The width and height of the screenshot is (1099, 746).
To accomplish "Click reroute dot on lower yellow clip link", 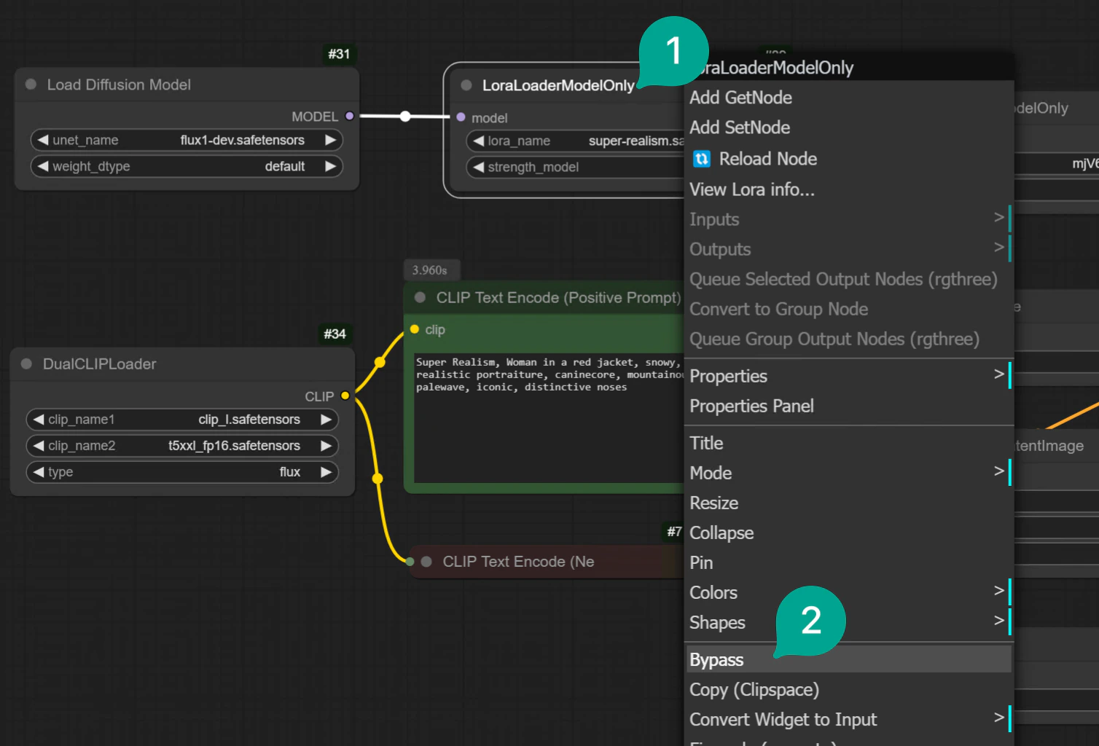I will click(378, 479).
